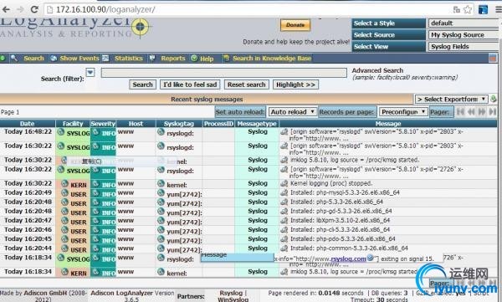This screenshot has height=302, width=502.
Task: Sort by the Facility column header
Action: click(x=73, y=124)
